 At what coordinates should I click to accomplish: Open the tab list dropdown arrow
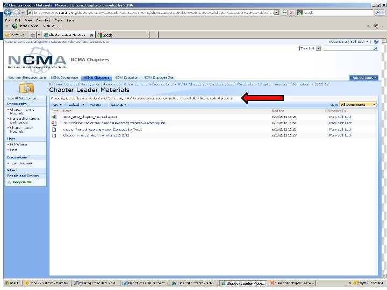[39, 35]
